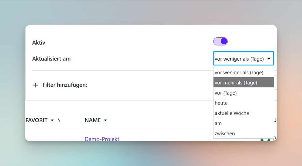Choose "heute" from the filter list
Image resolution: width=302 pixels, height=166 pixels.
point(221,103)
